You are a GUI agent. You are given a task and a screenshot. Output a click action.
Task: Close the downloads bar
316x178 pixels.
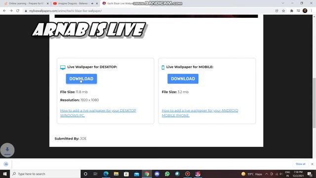pos(312,164)
